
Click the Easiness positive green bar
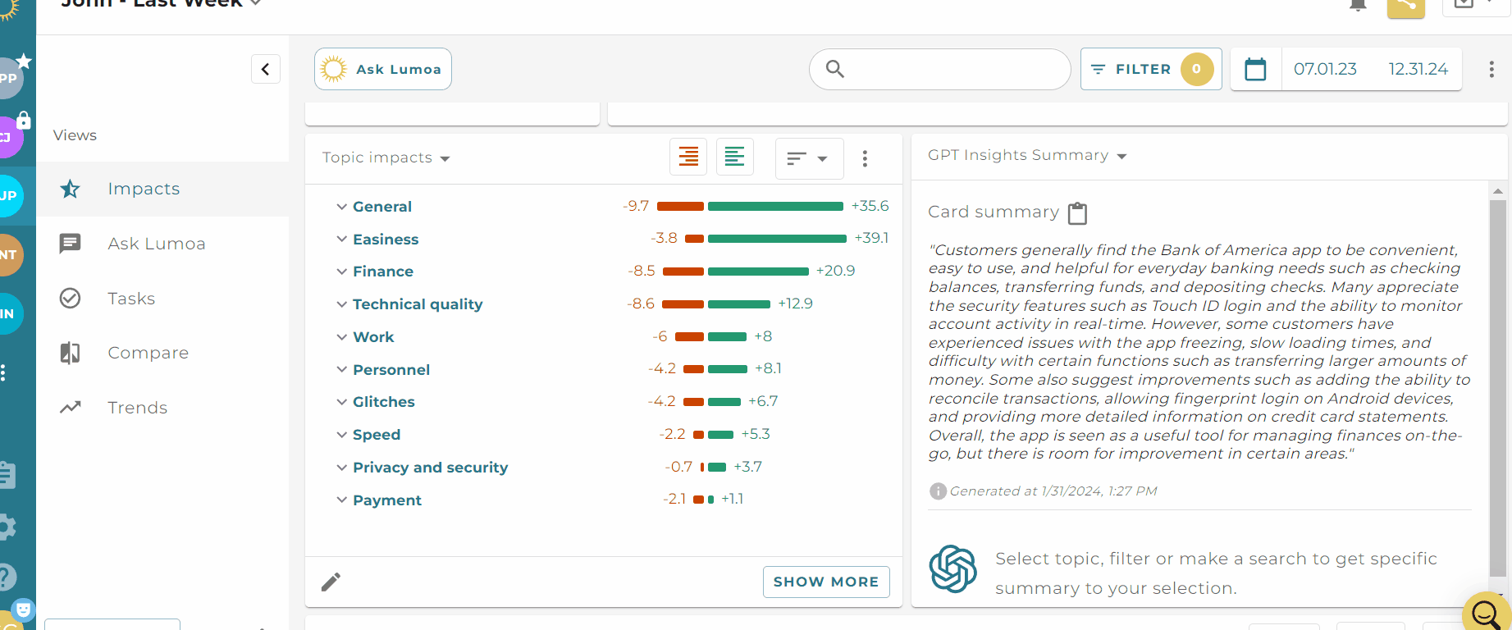pos(777,239)
